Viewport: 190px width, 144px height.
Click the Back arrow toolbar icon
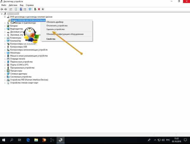tap(2, 10)
